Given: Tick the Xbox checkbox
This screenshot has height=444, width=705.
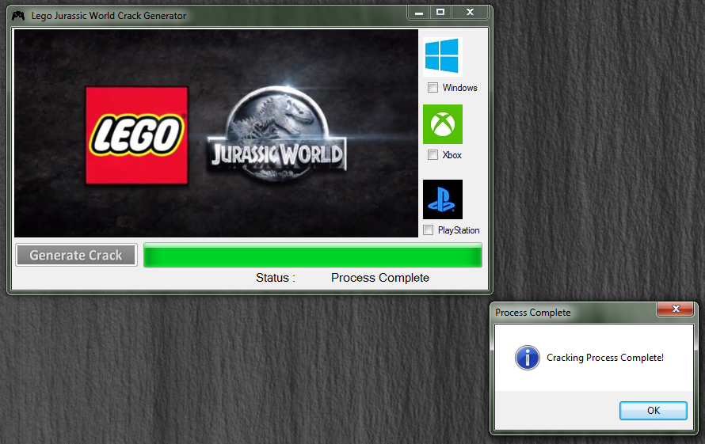Looking at the screenshot, I should point(433,155).
